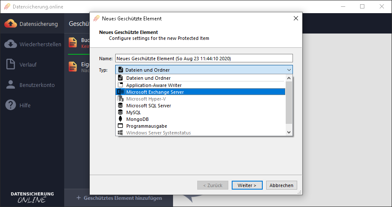Go to the Benutzerkonto sidebar tab
Screen dimensions: 392x207
(x=32, y=85)
